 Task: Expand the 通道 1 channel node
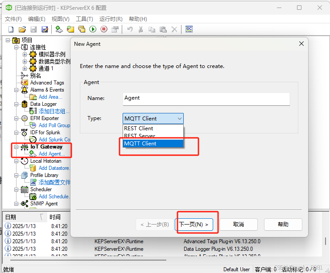(x=25, y=68)
